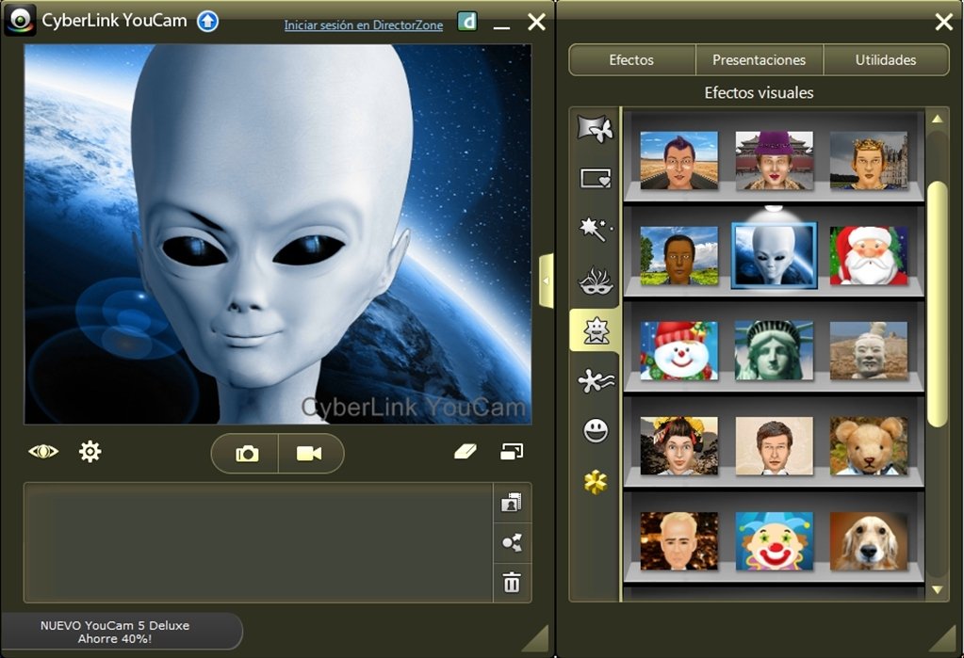Switch to the Utilidades tab
Viewport: 964px width, 658px height.
click(x=885, y=59)
